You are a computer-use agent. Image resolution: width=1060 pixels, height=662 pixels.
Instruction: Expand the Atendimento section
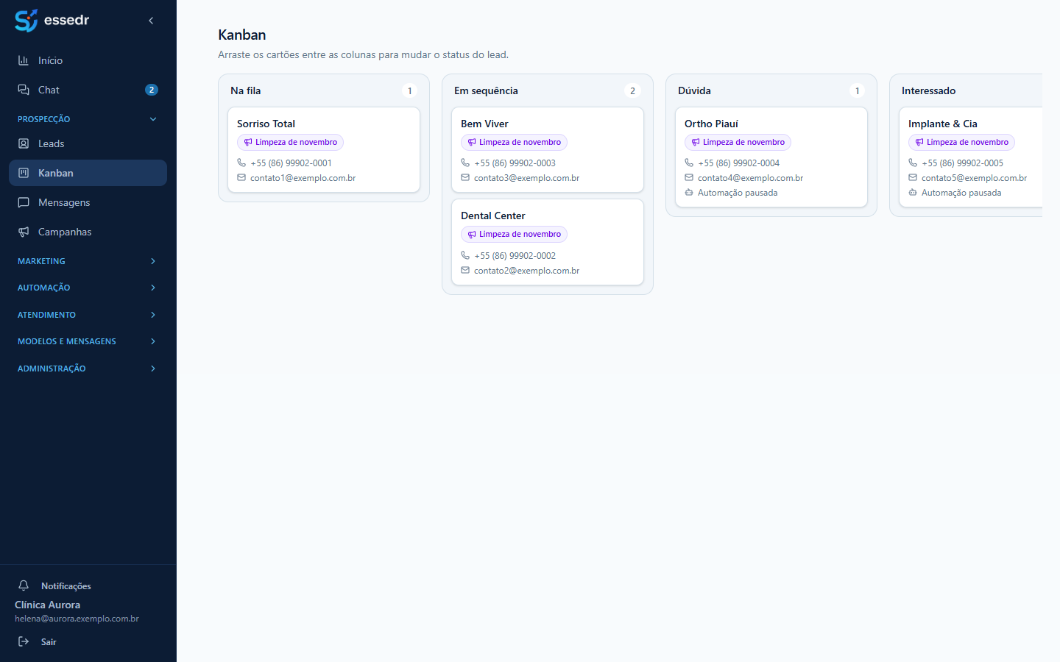click(88, 315)
